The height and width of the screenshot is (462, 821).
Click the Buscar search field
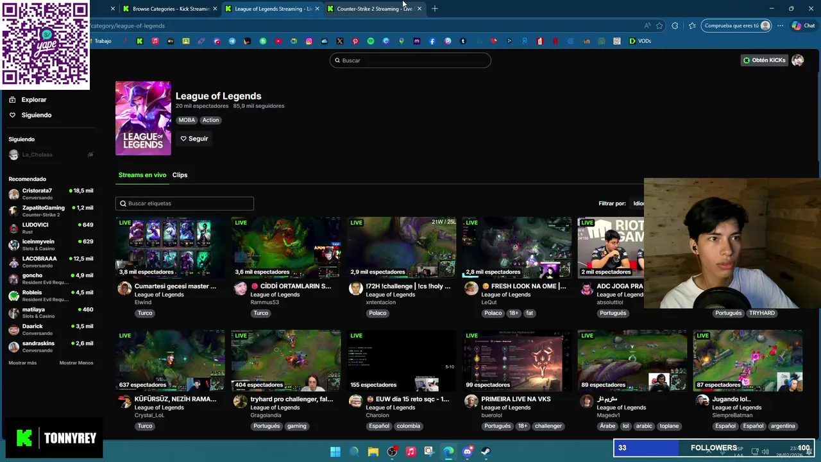(x=410, y=60)
